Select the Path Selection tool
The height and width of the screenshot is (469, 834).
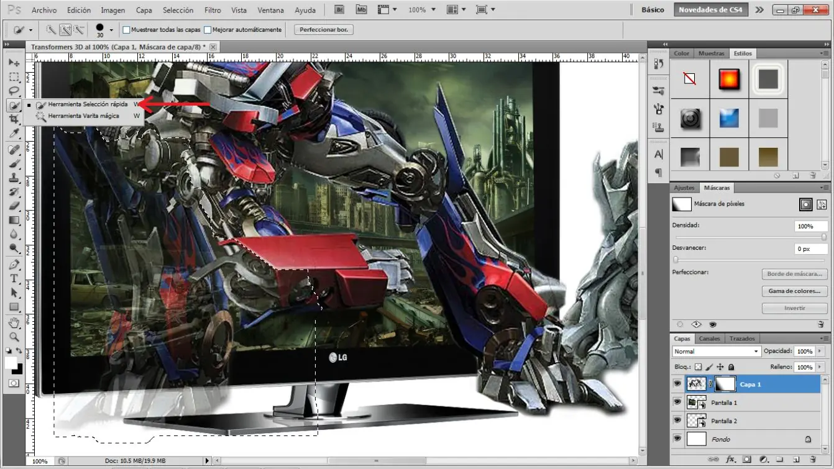[14, 293]
